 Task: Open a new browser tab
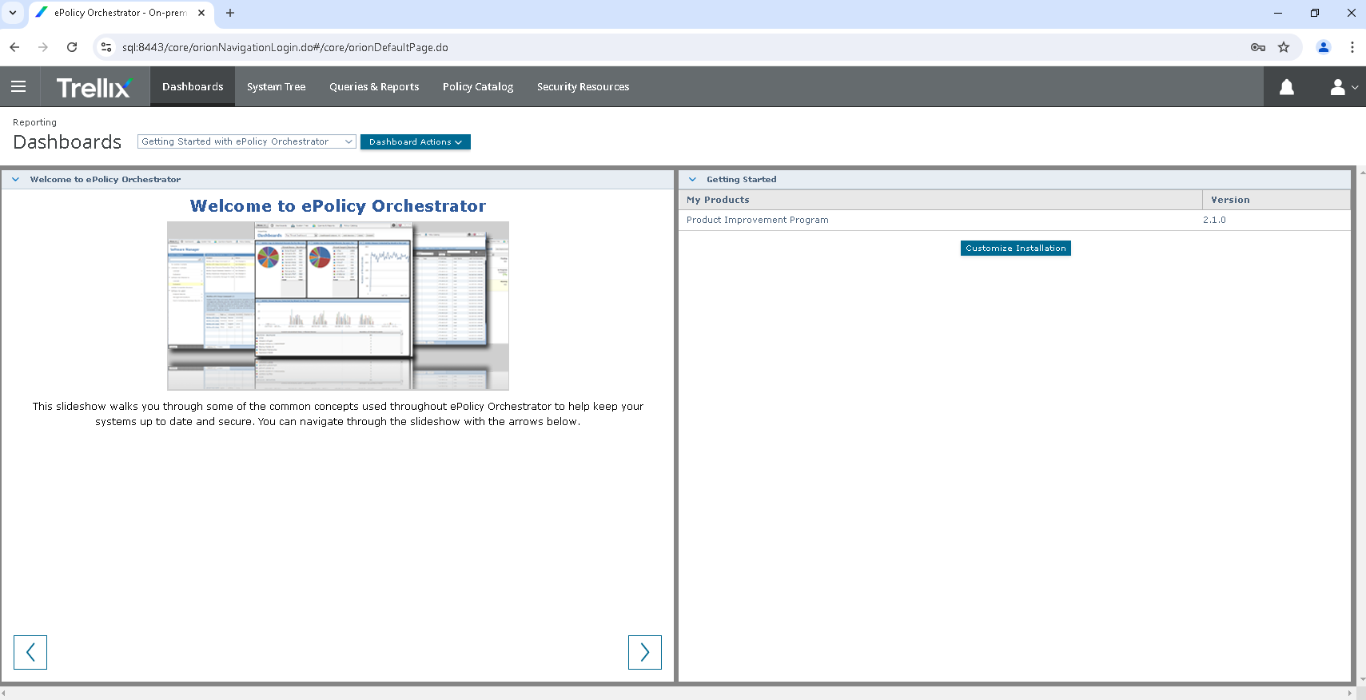coord(230,13)
